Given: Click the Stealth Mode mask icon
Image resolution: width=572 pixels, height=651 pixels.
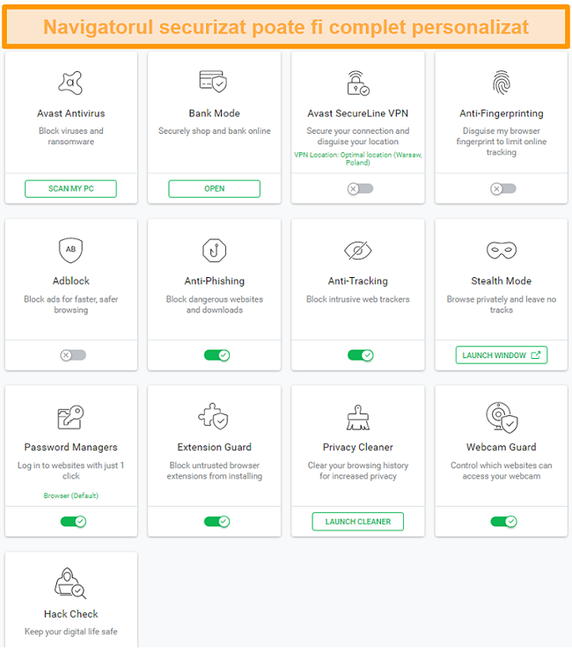Looking at the screenshot, I should pos(502,250).
